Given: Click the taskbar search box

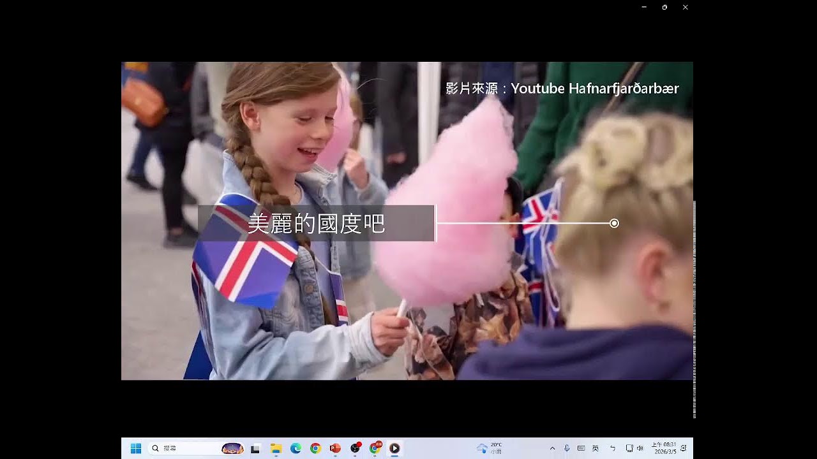Looking at the screenshot, I should click(197, 448).
